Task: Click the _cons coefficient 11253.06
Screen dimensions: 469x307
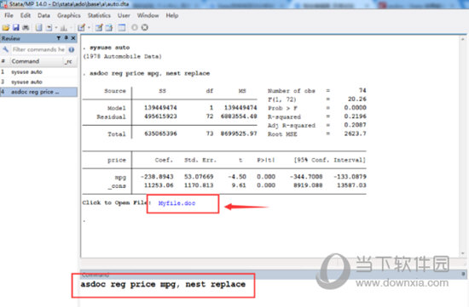Action: click(159, 185)
